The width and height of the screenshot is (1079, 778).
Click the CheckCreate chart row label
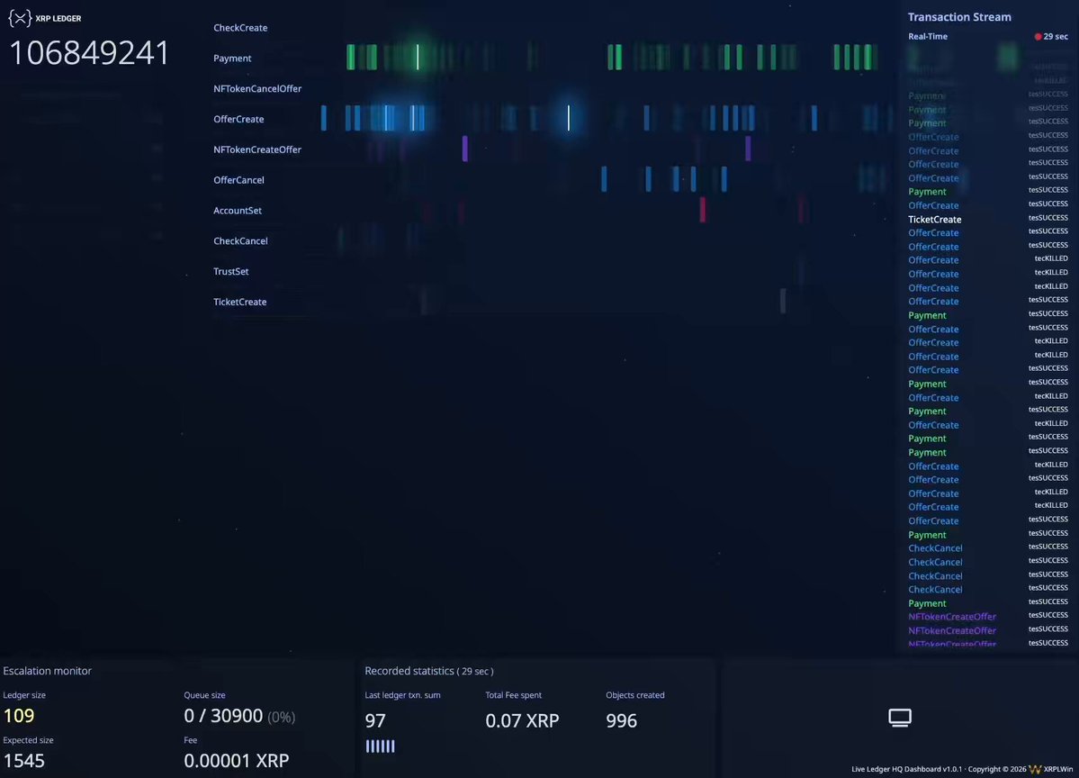pyautogui.click(x=240, y=28)
